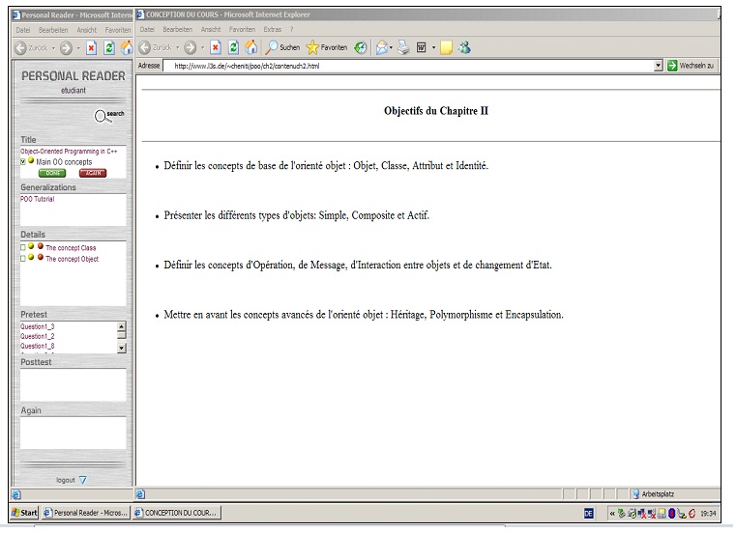Click the green DONE button

click(x=52, y=173)
